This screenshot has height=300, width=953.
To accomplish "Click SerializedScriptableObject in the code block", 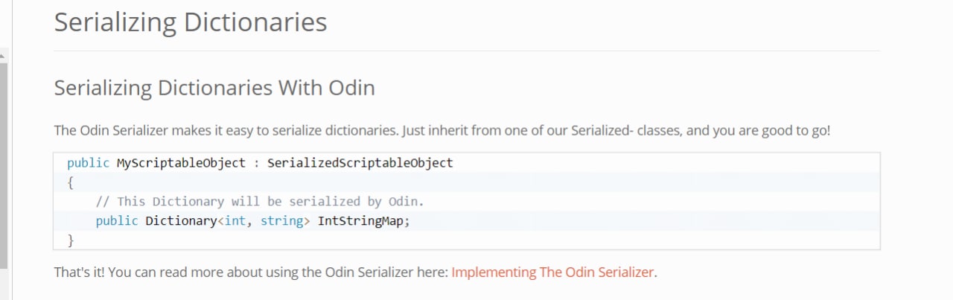I will [360, 162].
